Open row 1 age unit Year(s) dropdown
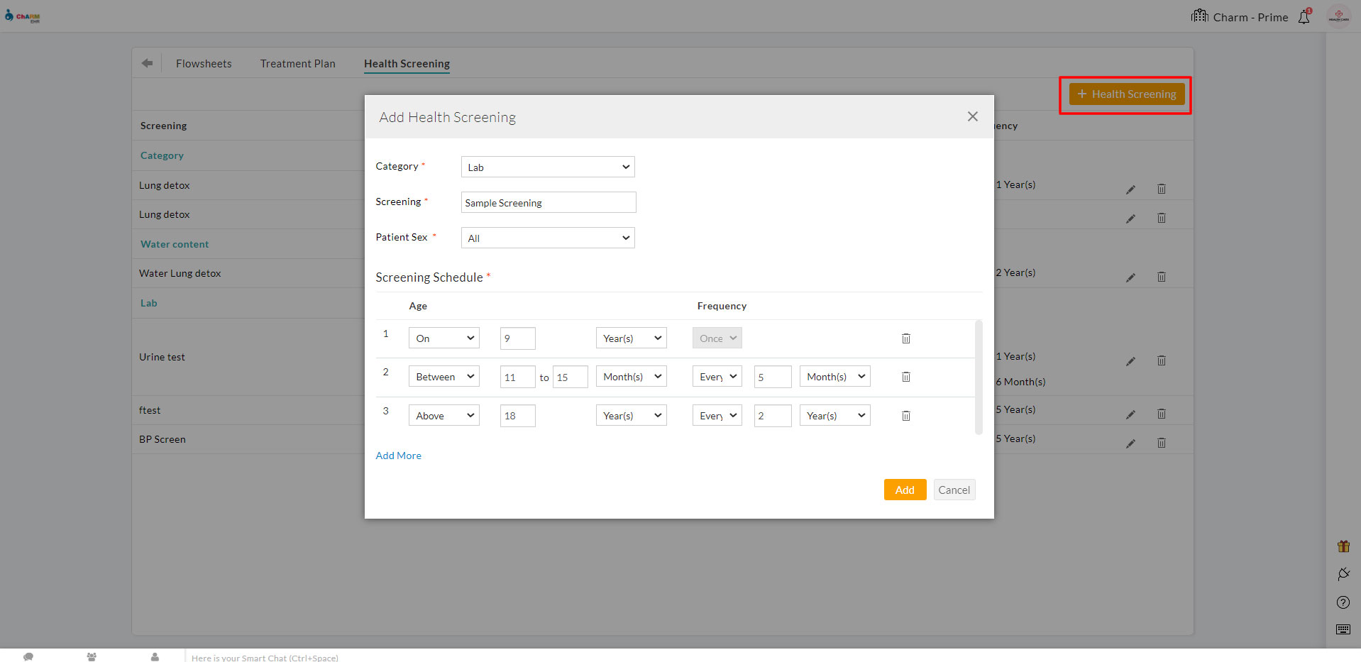This screenshot has height=662, width=1361. [x=631, y=338]
